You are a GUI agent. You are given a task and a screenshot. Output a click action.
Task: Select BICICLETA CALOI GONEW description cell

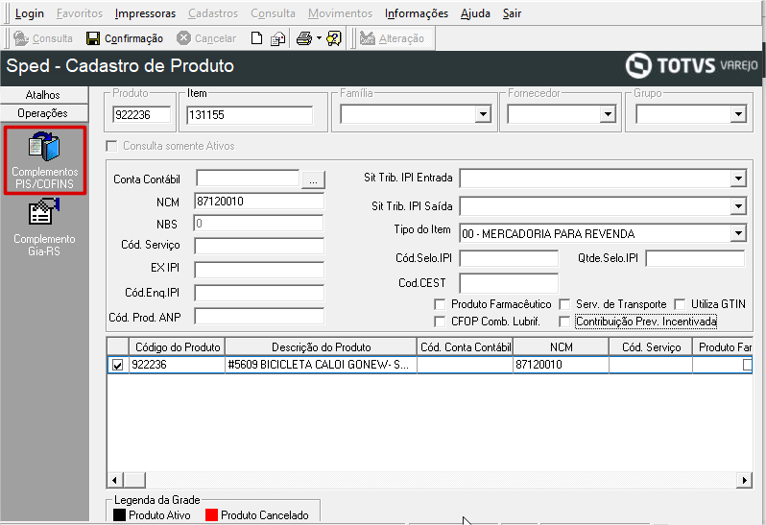click(x=321, y=365)
